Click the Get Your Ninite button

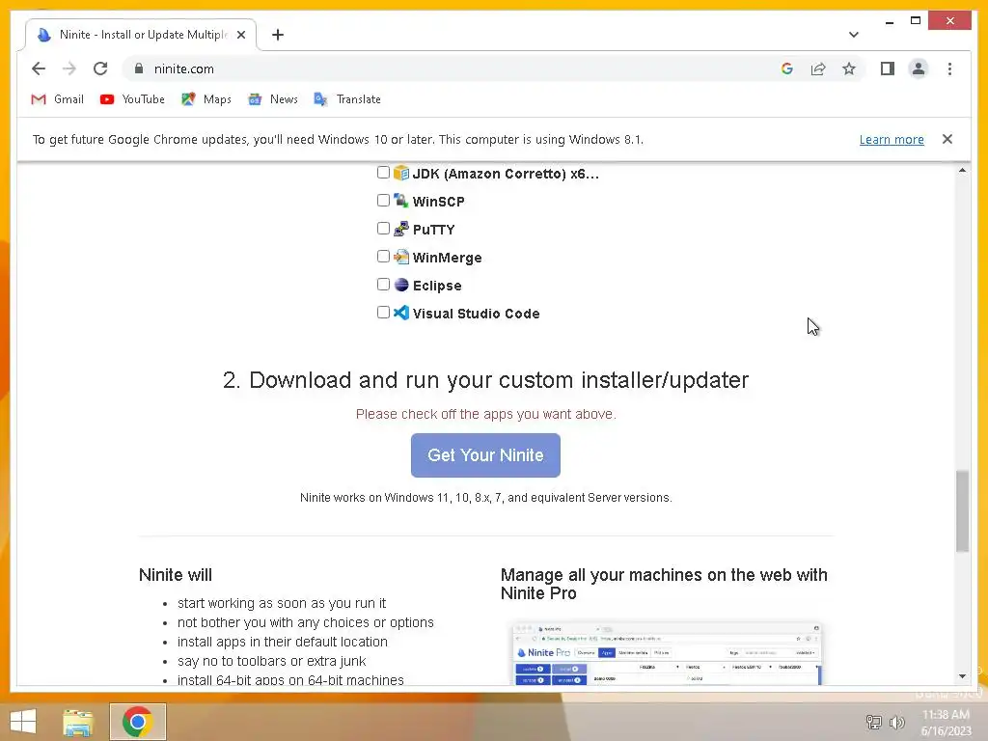point(485,455)
